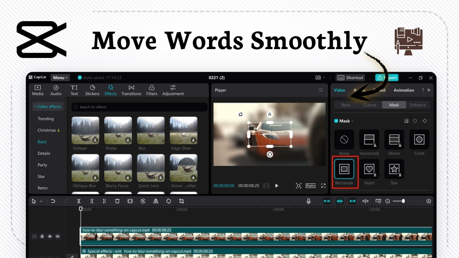Viewport: 459px width, 258px height.
Task: Click the Ratio button in the Player
Action: coord(311,186)
